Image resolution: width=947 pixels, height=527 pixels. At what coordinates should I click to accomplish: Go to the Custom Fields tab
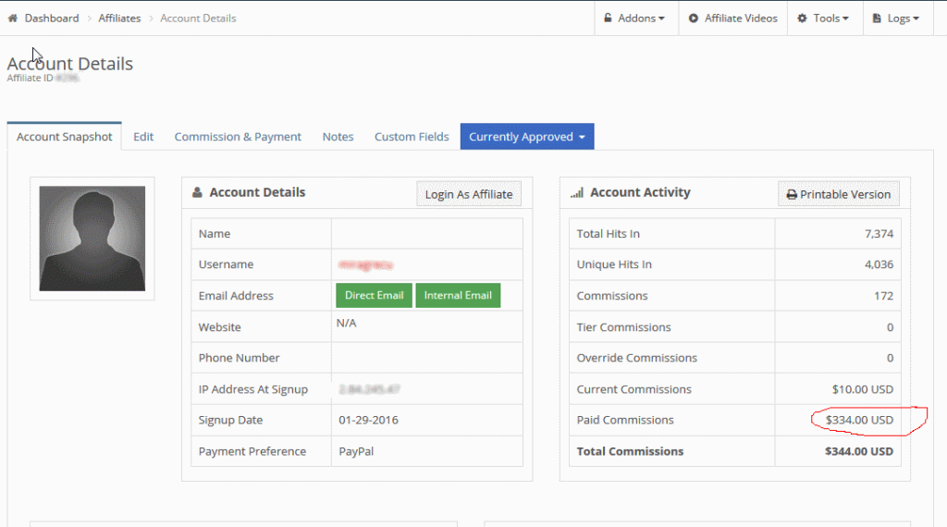tap(412, 137)
